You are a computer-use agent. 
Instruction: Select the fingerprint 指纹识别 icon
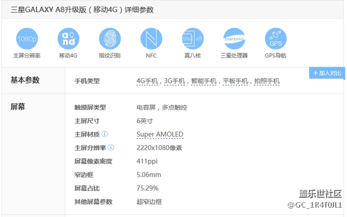109,39
